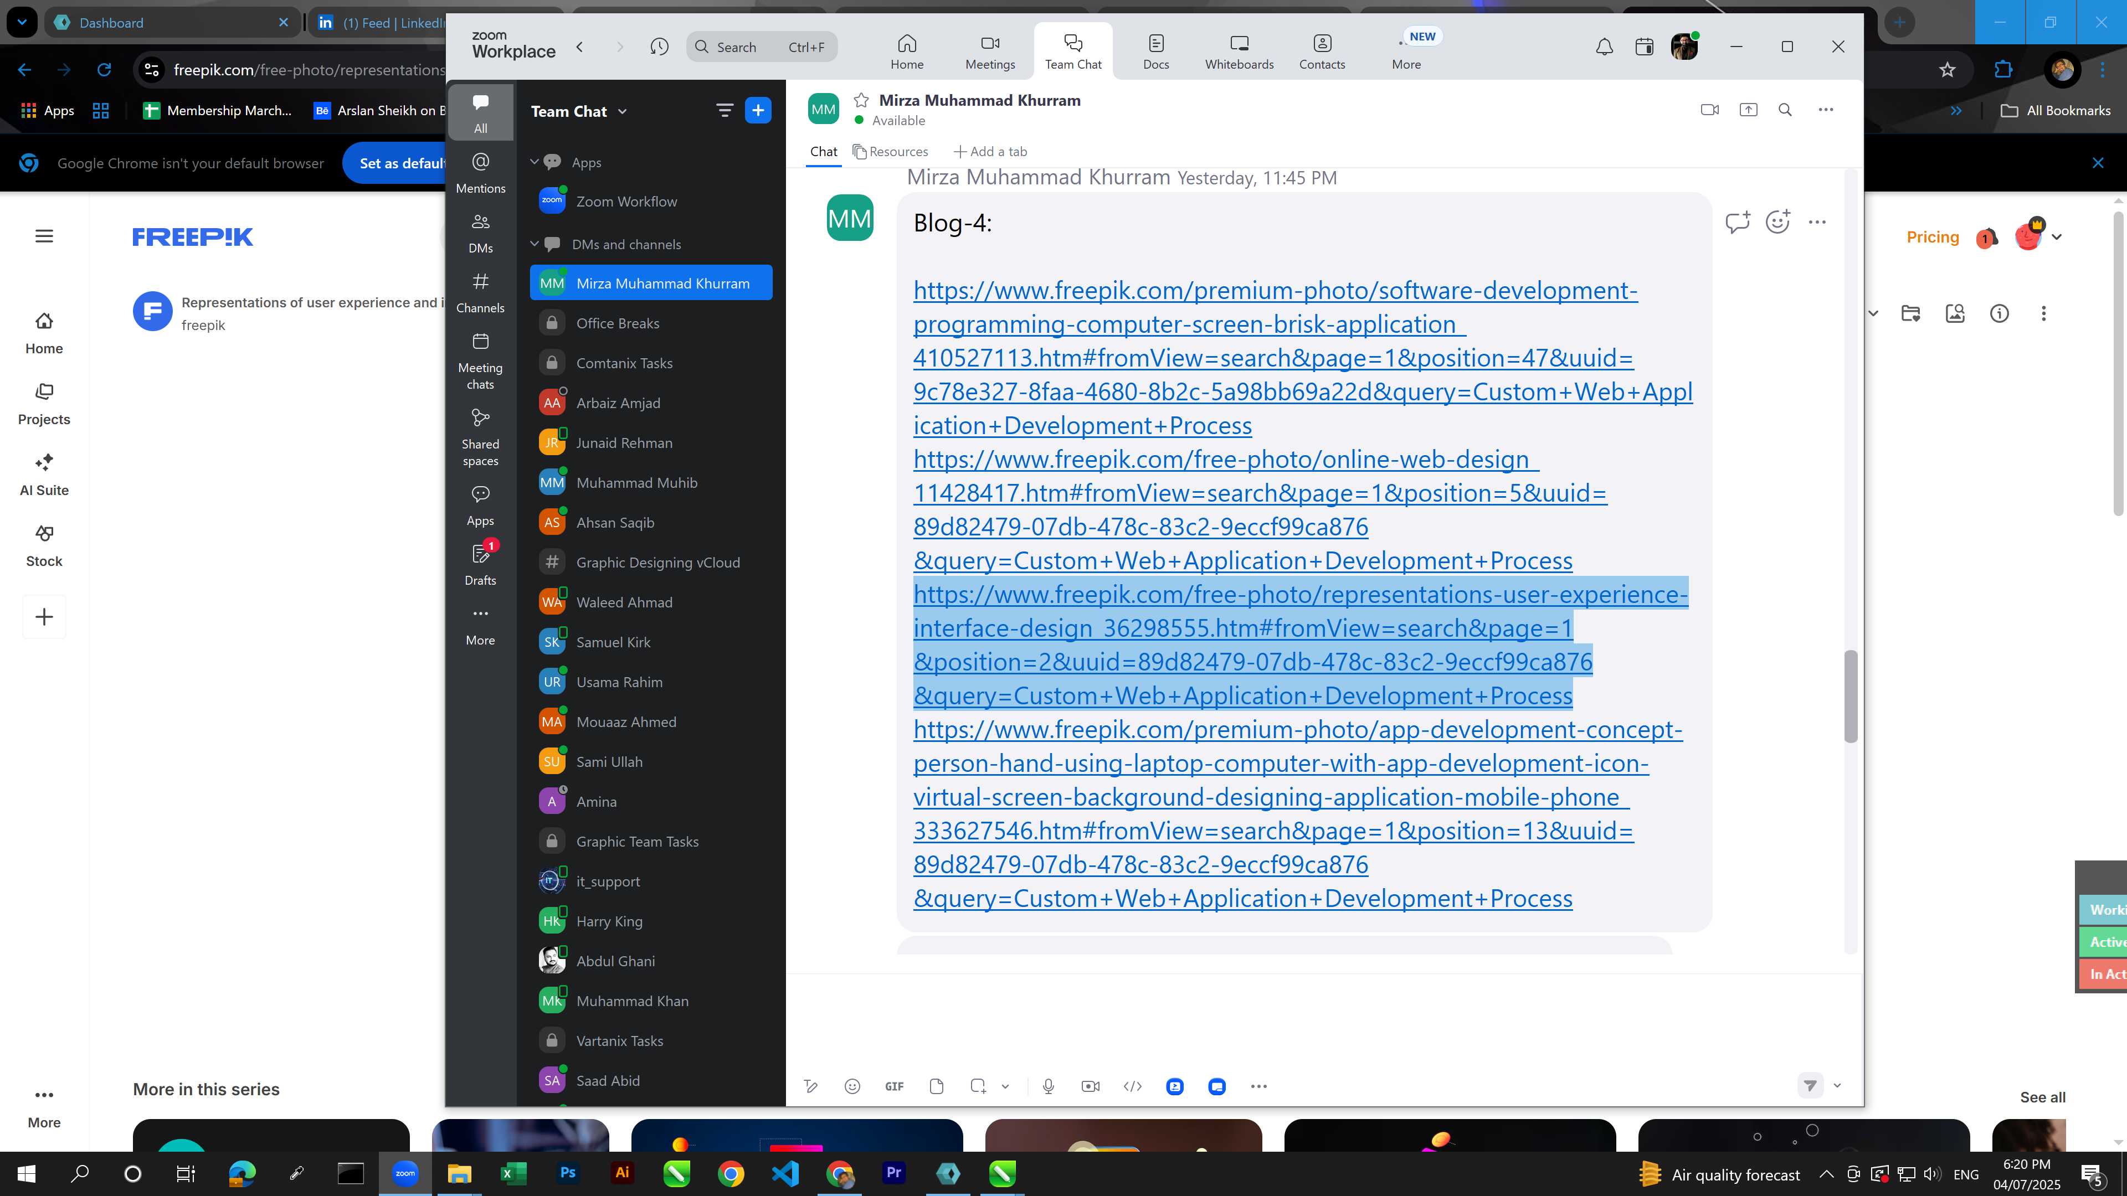2127x1196 pixels.
Task: Open the emoji picker in composer
Action: 852,1086
